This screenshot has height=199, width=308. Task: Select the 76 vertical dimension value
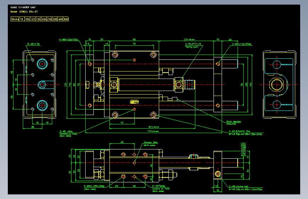point(242,85)
